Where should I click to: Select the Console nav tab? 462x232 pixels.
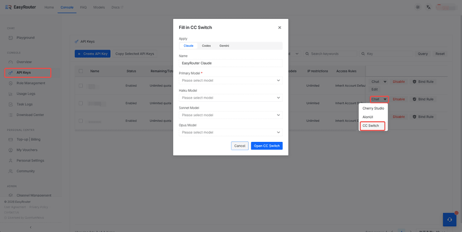click(x=67, y=7)
